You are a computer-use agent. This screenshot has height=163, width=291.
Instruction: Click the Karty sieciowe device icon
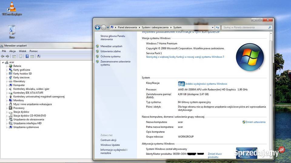click(x=11, y=77)
